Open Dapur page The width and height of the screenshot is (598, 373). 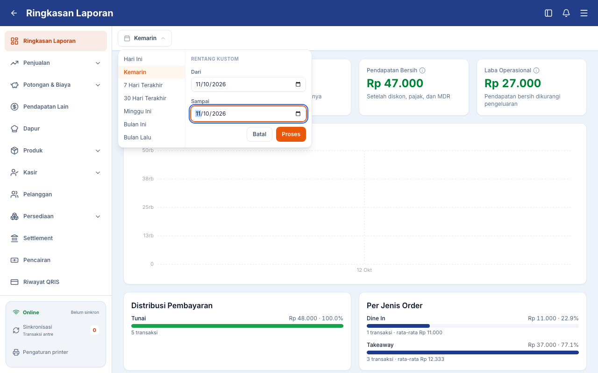[56, 129]
